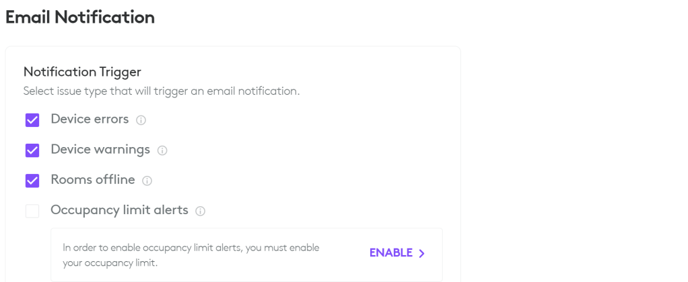The width and height of the screenshot is (688, 282).
Task: Click the occupancy limit requirement message
Action: tap(191, 248)
